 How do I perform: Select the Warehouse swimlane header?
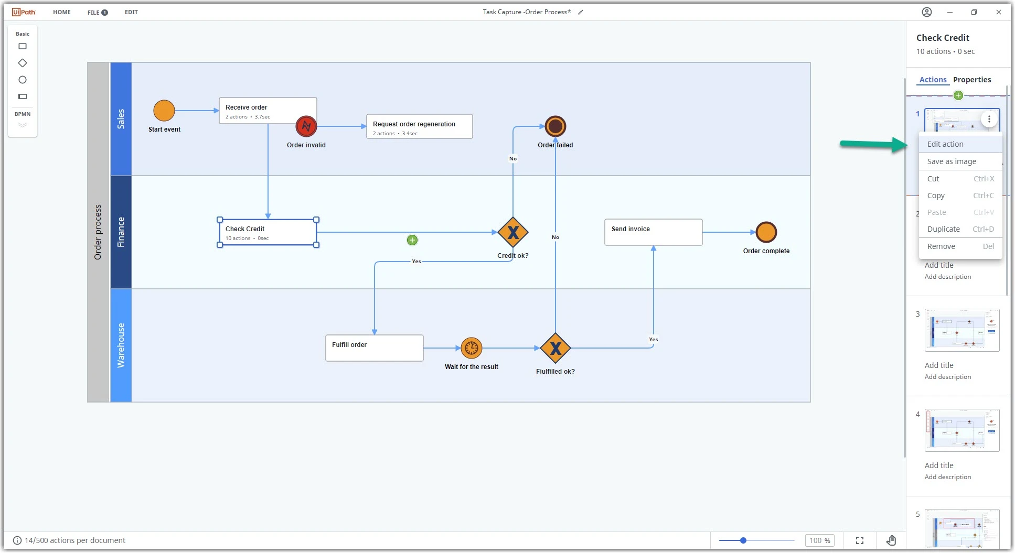pyautogui.click(x=121, y=345)
